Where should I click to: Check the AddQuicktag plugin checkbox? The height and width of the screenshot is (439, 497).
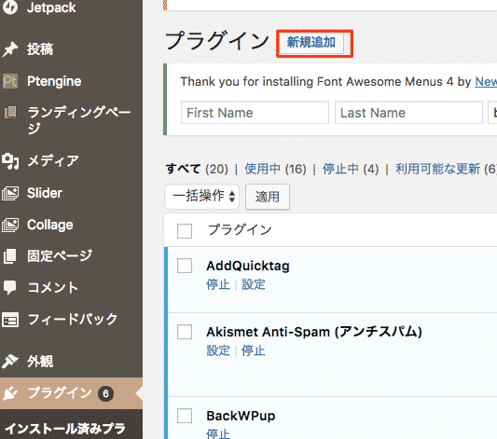[x=185, y=266]
